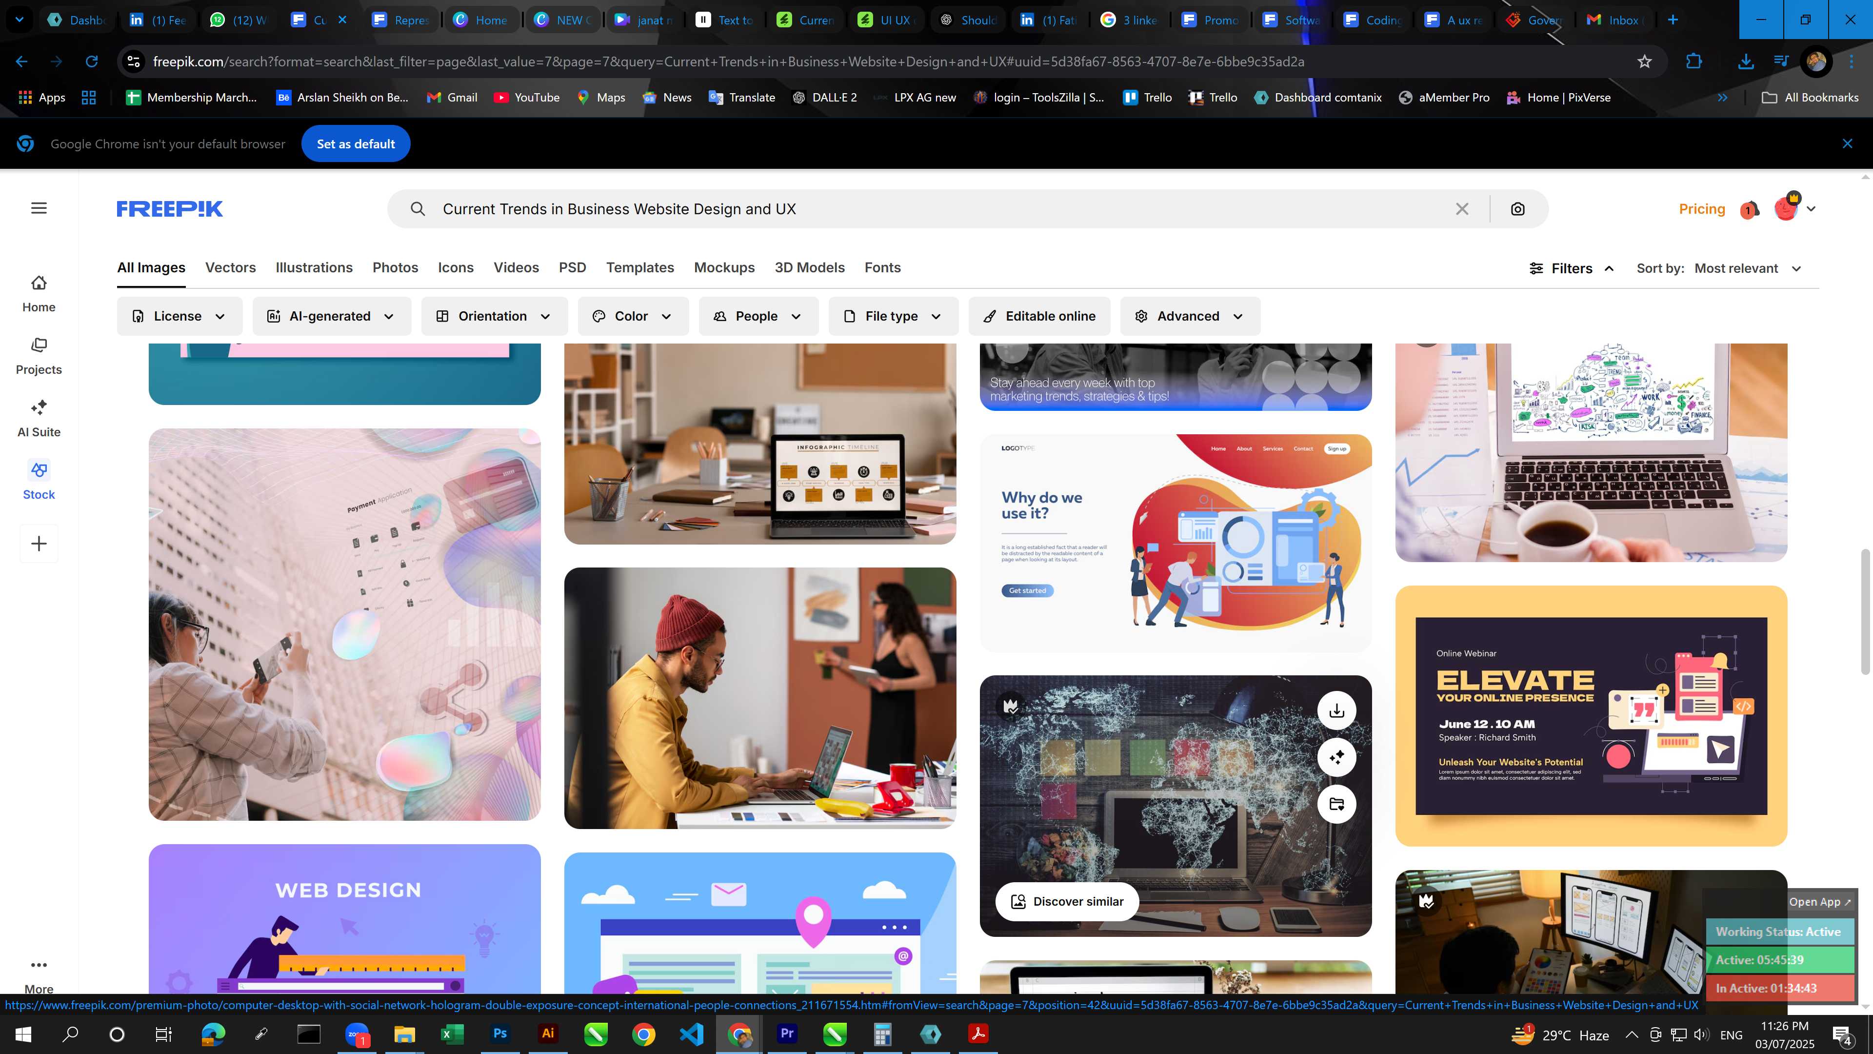Go back to the previous page

point(22,62)
